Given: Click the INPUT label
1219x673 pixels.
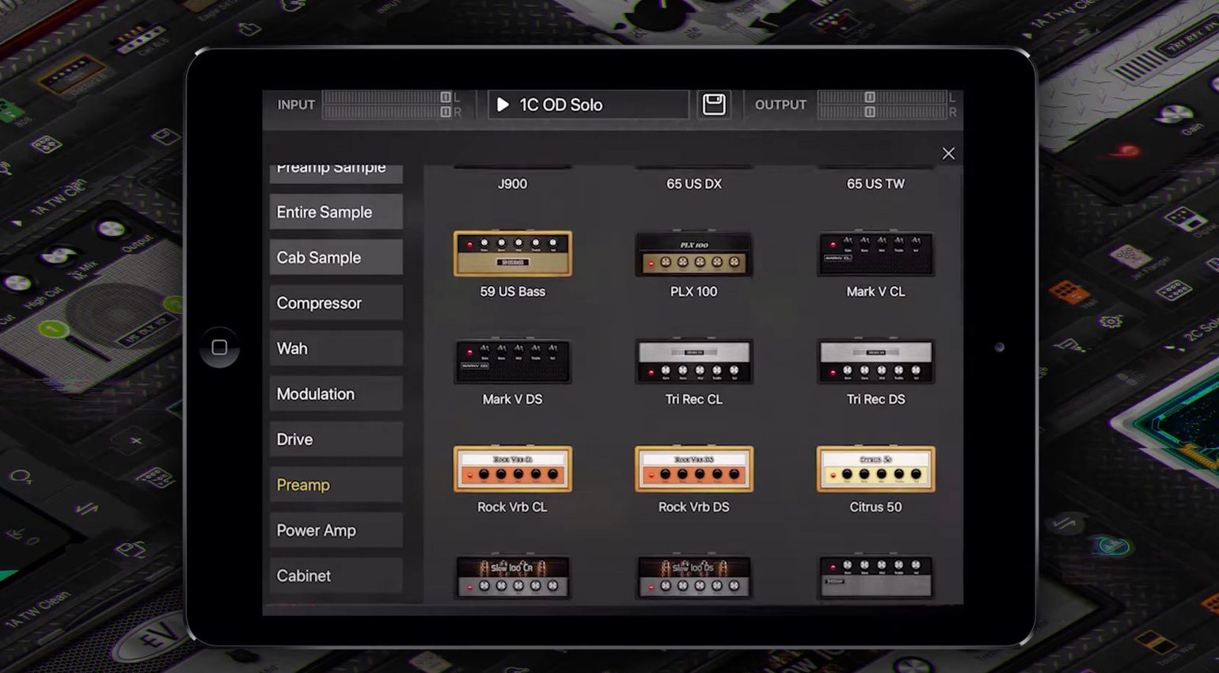Looking at the screenshot, I should tap(296, 105).
